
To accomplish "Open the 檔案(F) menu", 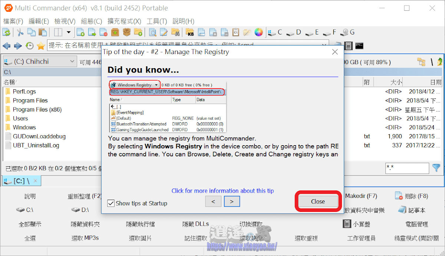I will point(13,21).
